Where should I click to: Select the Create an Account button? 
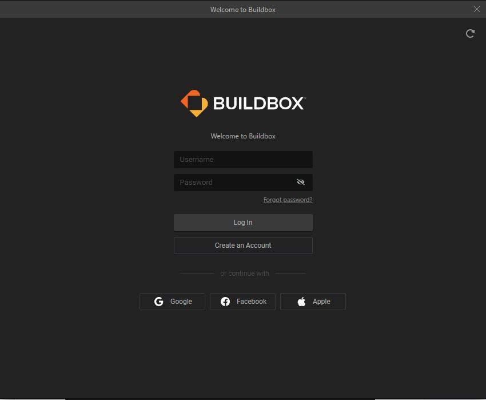[243, 245]
